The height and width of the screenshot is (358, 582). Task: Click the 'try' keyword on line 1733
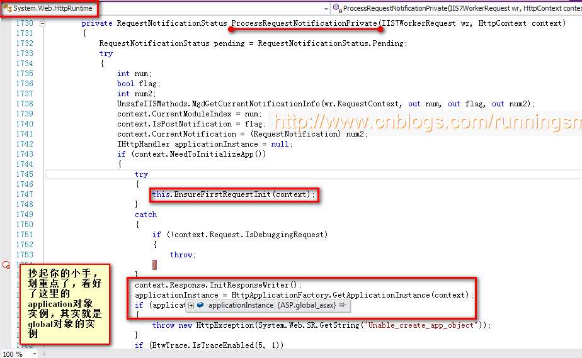point(106,53)
